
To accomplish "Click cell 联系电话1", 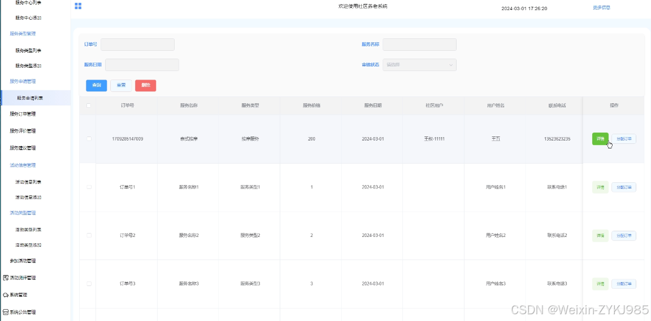I will pos(557,187).
